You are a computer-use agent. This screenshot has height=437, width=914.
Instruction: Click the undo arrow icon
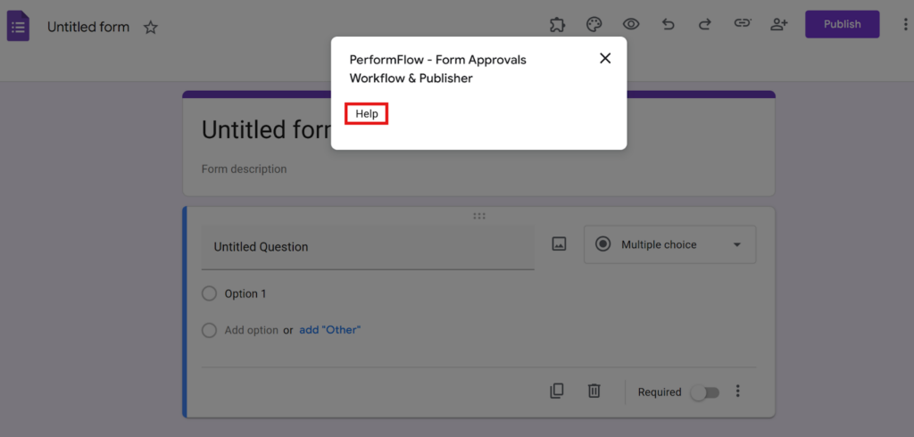tap(668, 25)
